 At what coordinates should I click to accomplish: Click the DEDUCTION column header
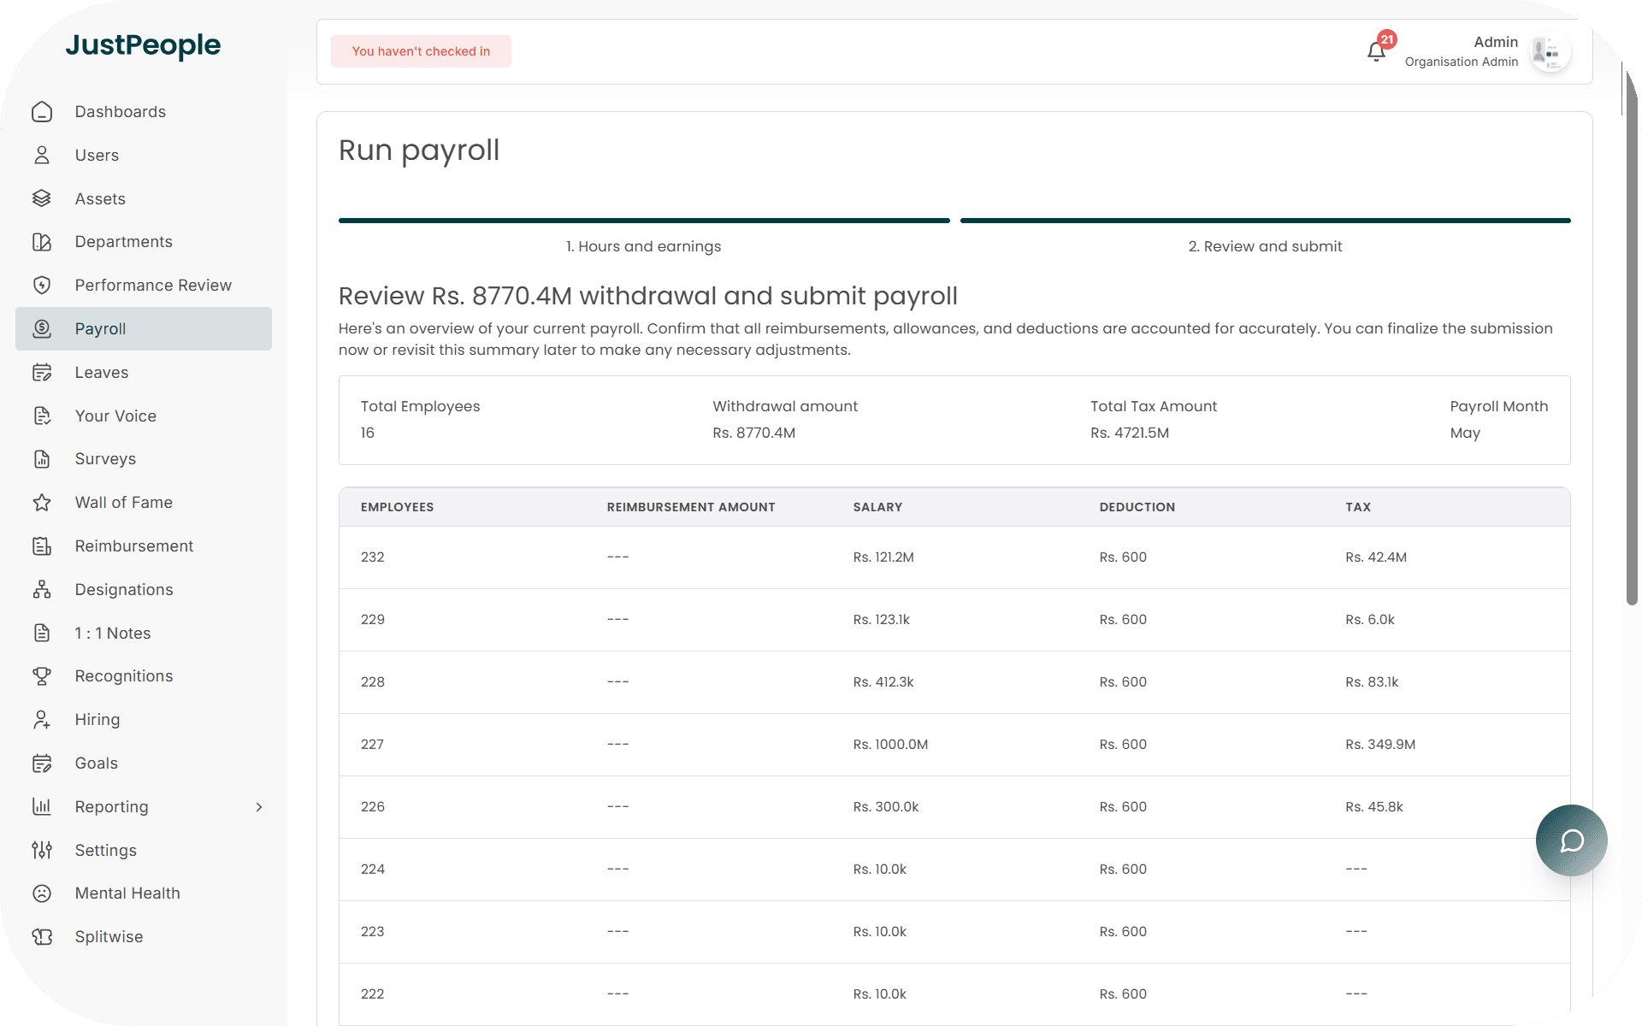click(x=1137, y=507)
